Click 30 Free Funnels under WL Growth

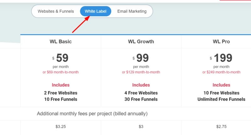click(141, 99)
